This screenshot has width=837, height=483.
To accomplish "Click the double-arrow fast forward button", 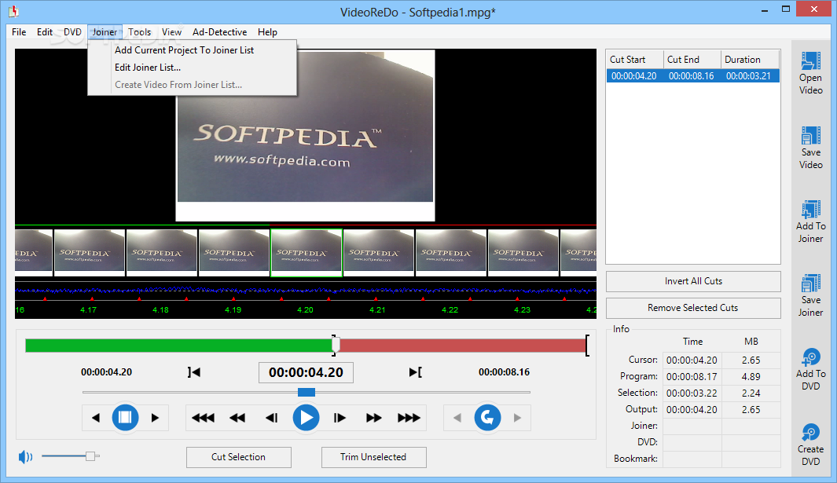I will (x=373, y=418).
